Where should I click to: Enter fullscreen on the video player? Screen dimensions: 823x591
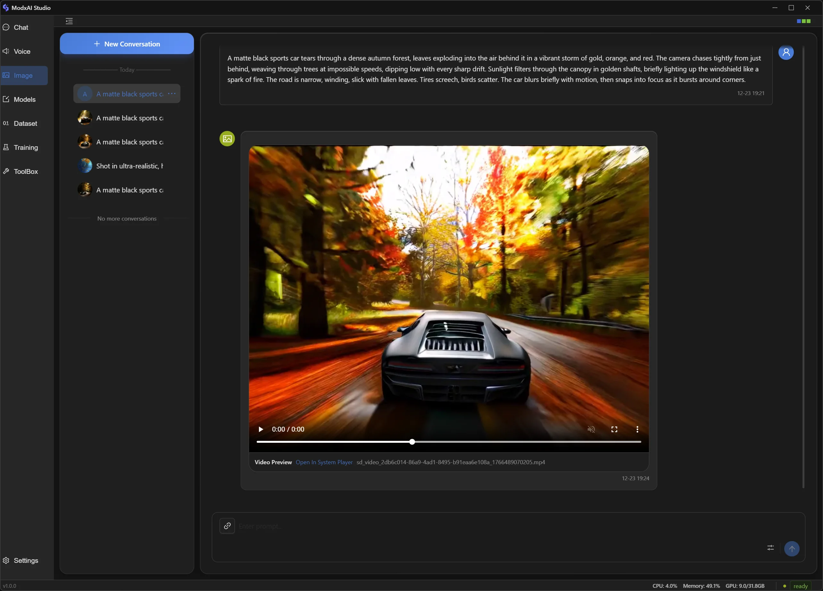[x=614, y=430]
